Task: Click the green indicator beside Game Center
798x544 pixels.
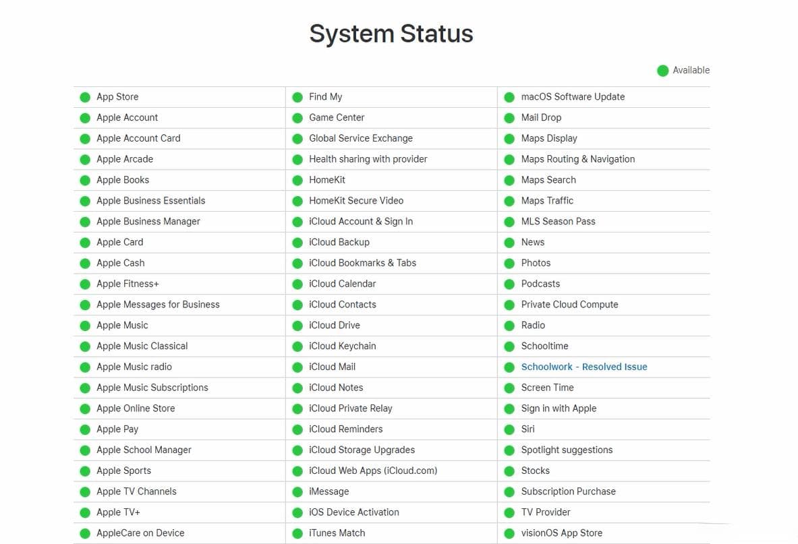Action: (297, 118)
